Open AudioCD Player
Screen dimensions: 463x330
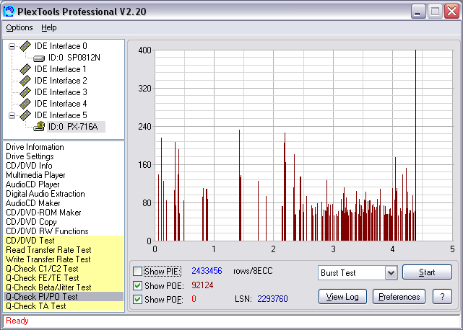(x=33, y=184)
